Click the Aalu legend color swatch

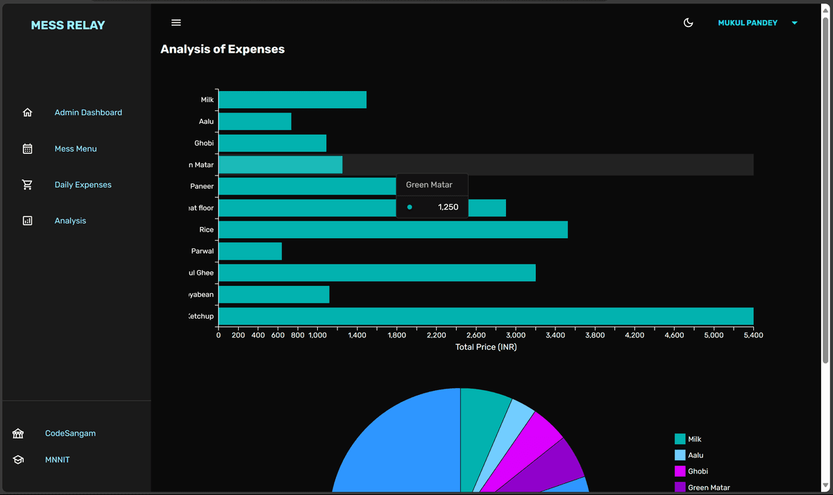click(x=680, y=455)
